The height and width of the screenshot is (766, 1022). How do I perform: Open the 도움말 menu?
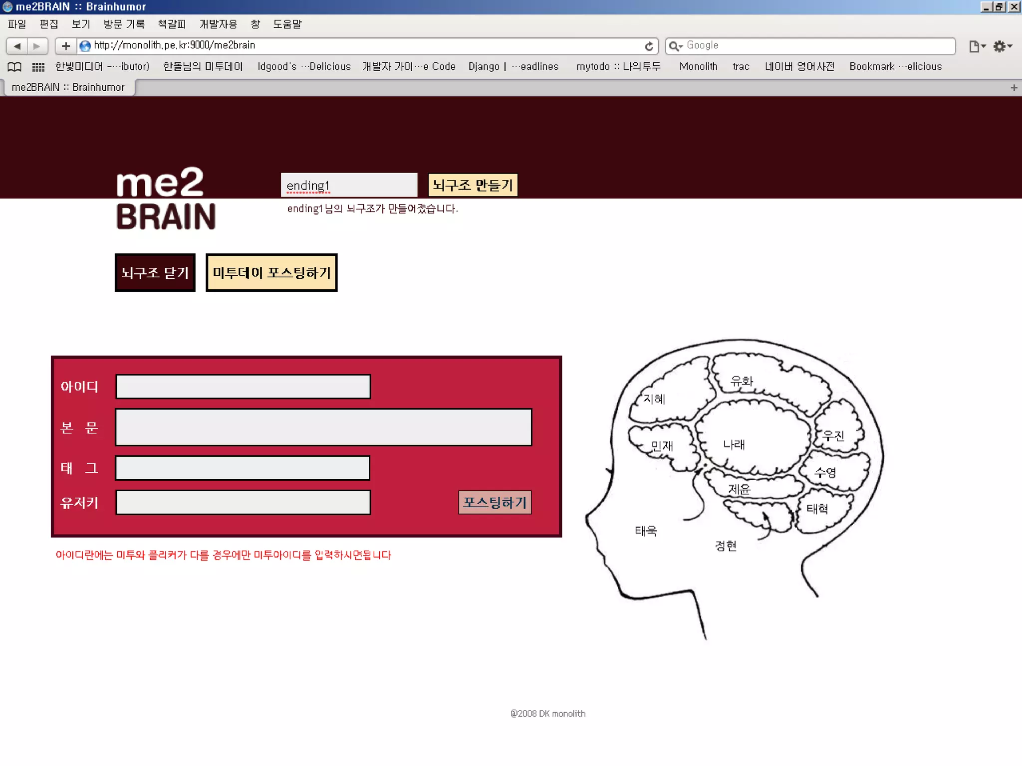coord(287,24)
